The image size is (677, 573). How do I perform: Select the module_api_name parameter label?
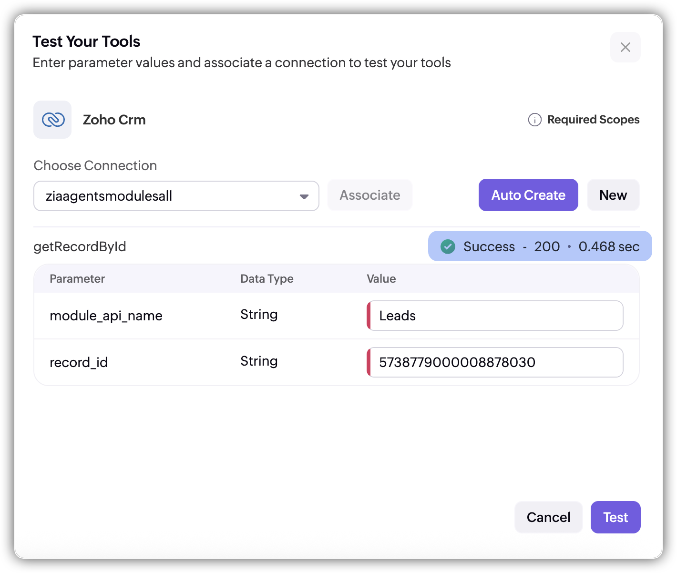point(106,316)
